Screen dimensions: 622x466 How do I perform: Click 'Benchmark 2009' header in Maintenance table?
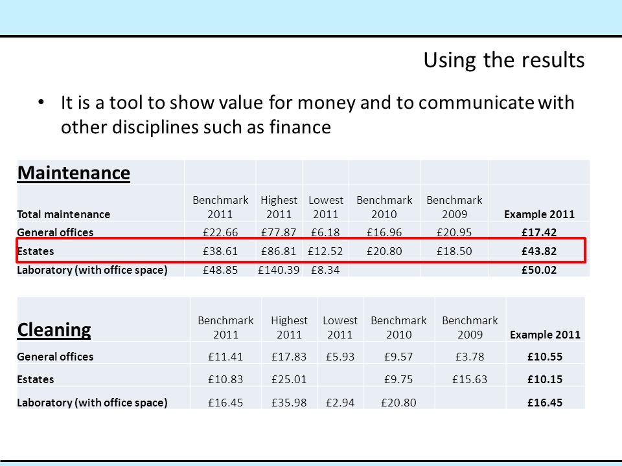(454, 207)
